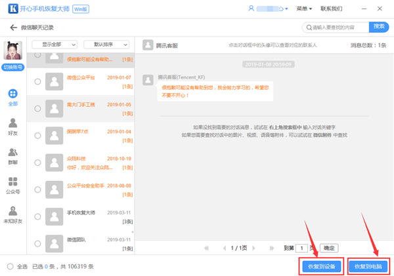Click the 确定 page jump button
This screenshot has width=394, height=276.
329,248
